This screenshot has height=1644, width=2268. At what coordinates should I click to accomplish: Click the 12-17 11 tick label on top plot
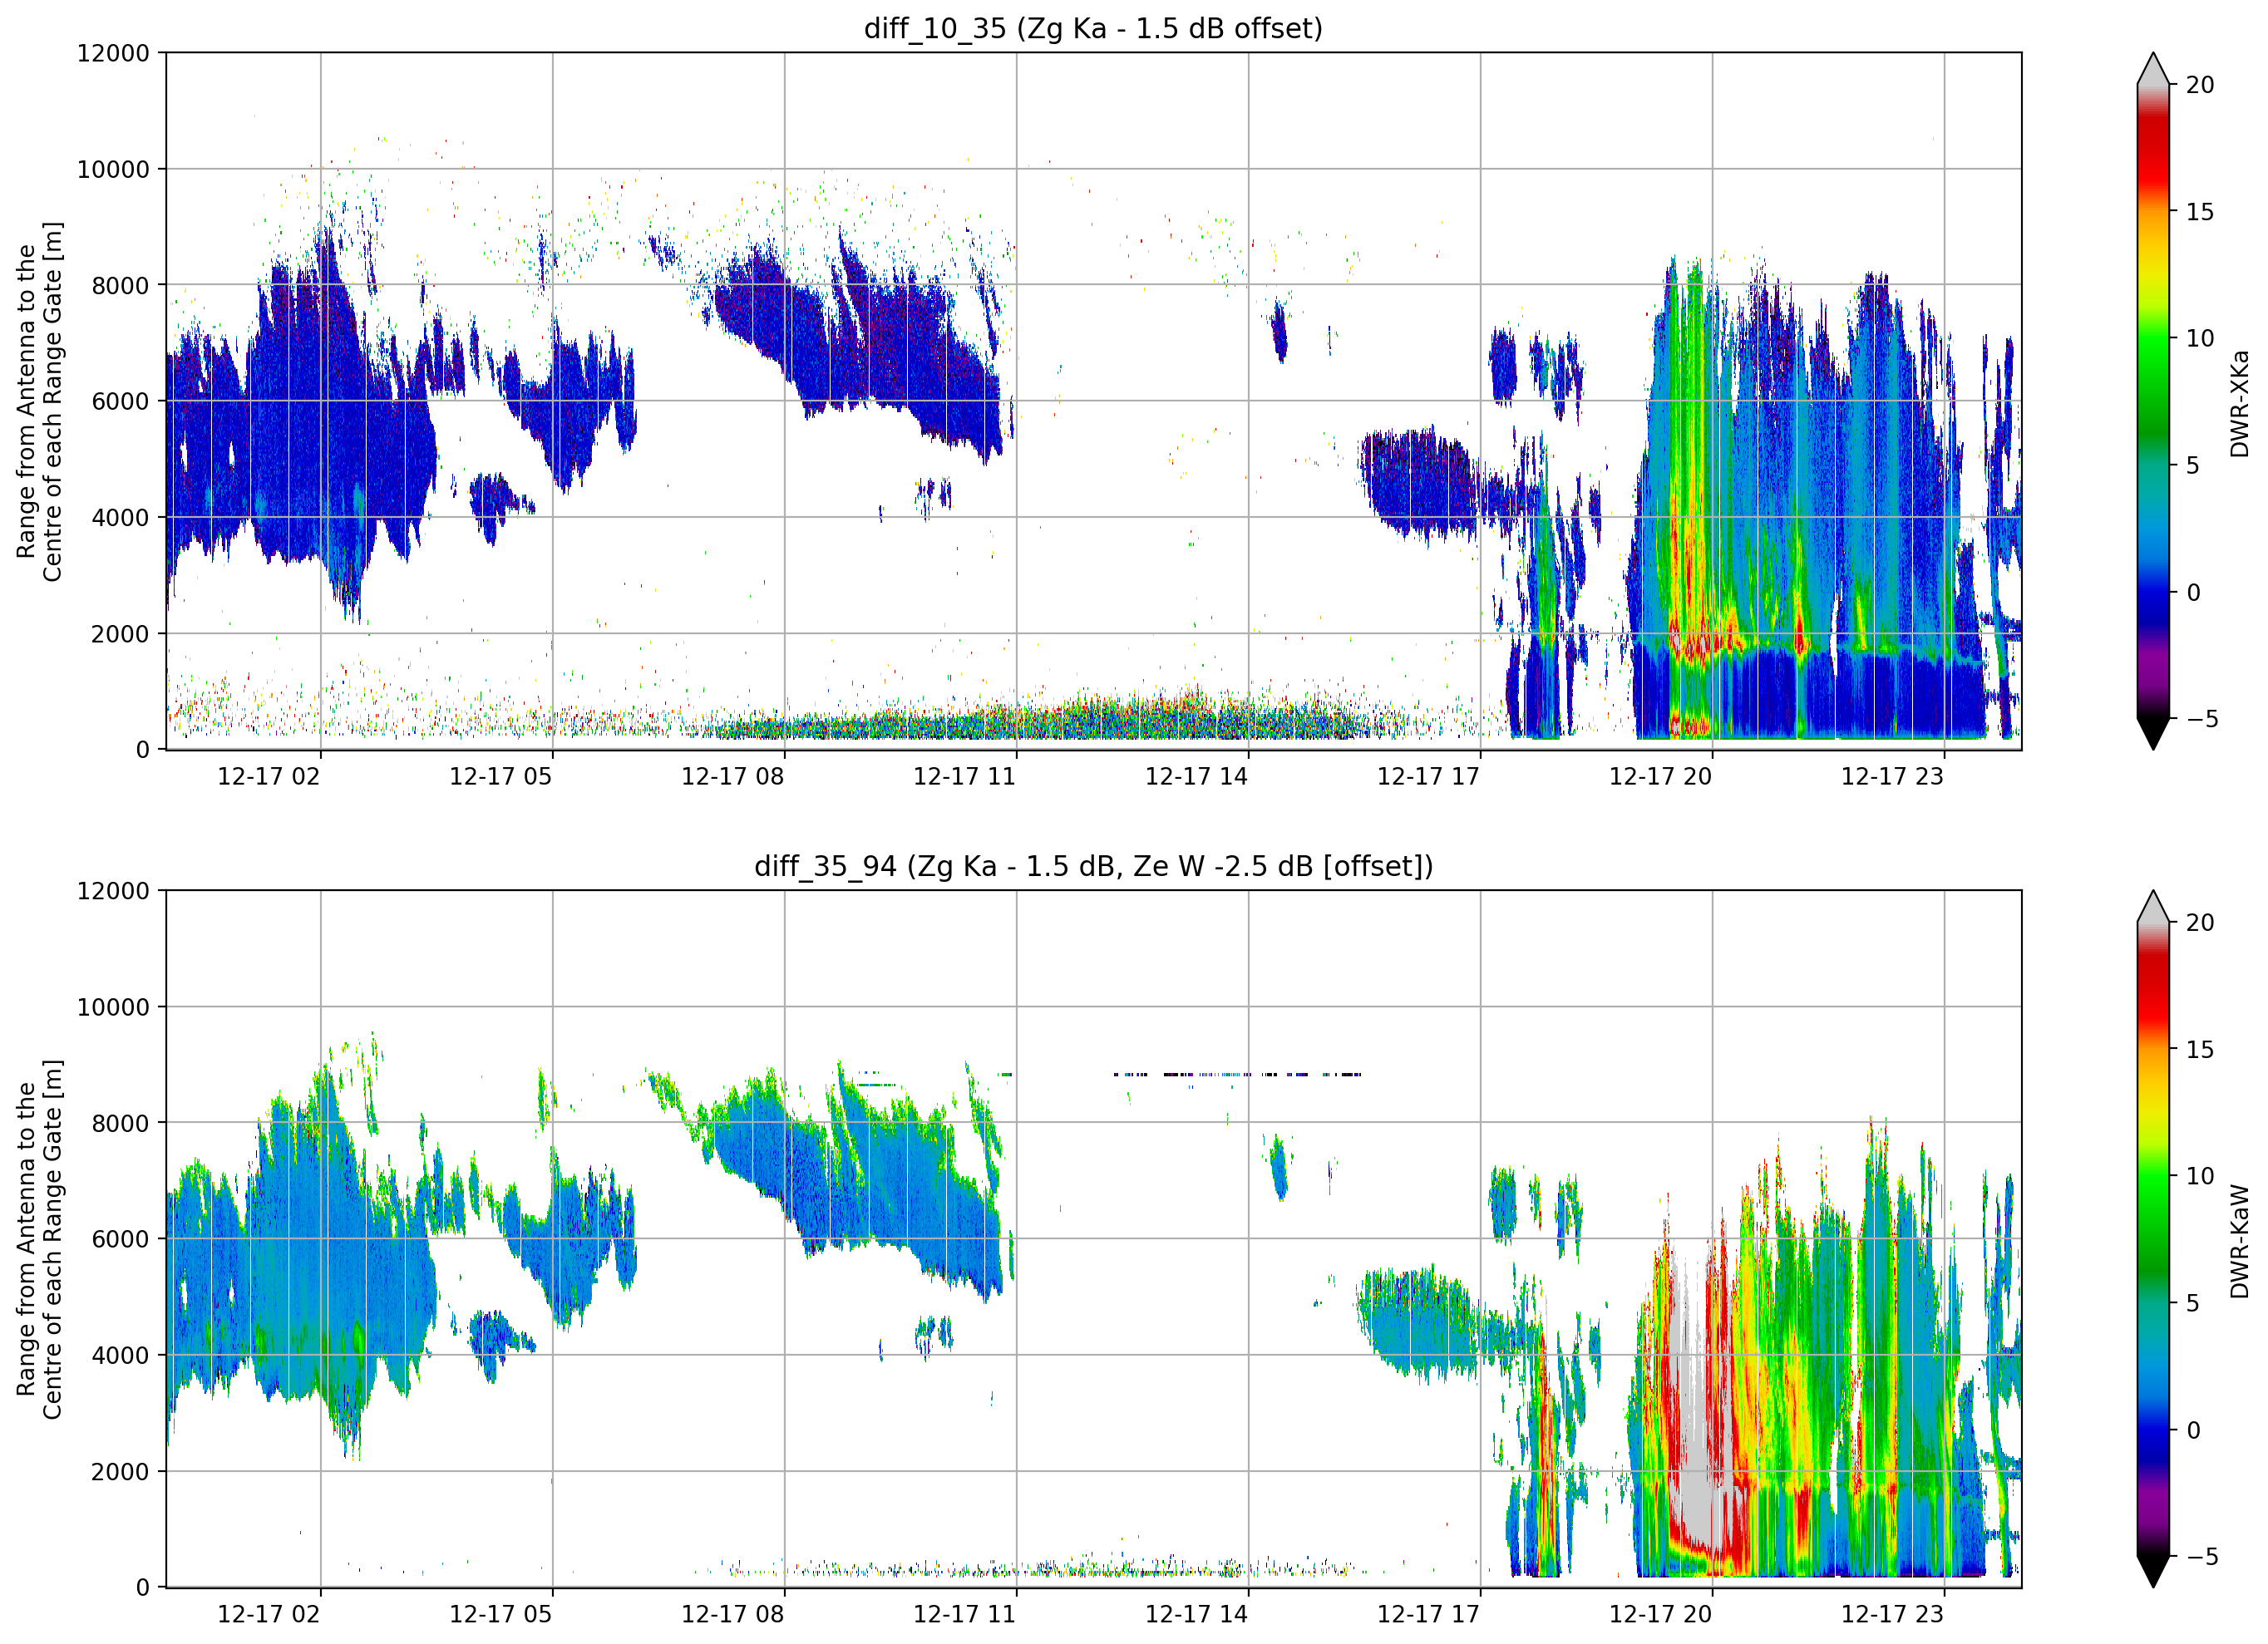click(964, 777)
